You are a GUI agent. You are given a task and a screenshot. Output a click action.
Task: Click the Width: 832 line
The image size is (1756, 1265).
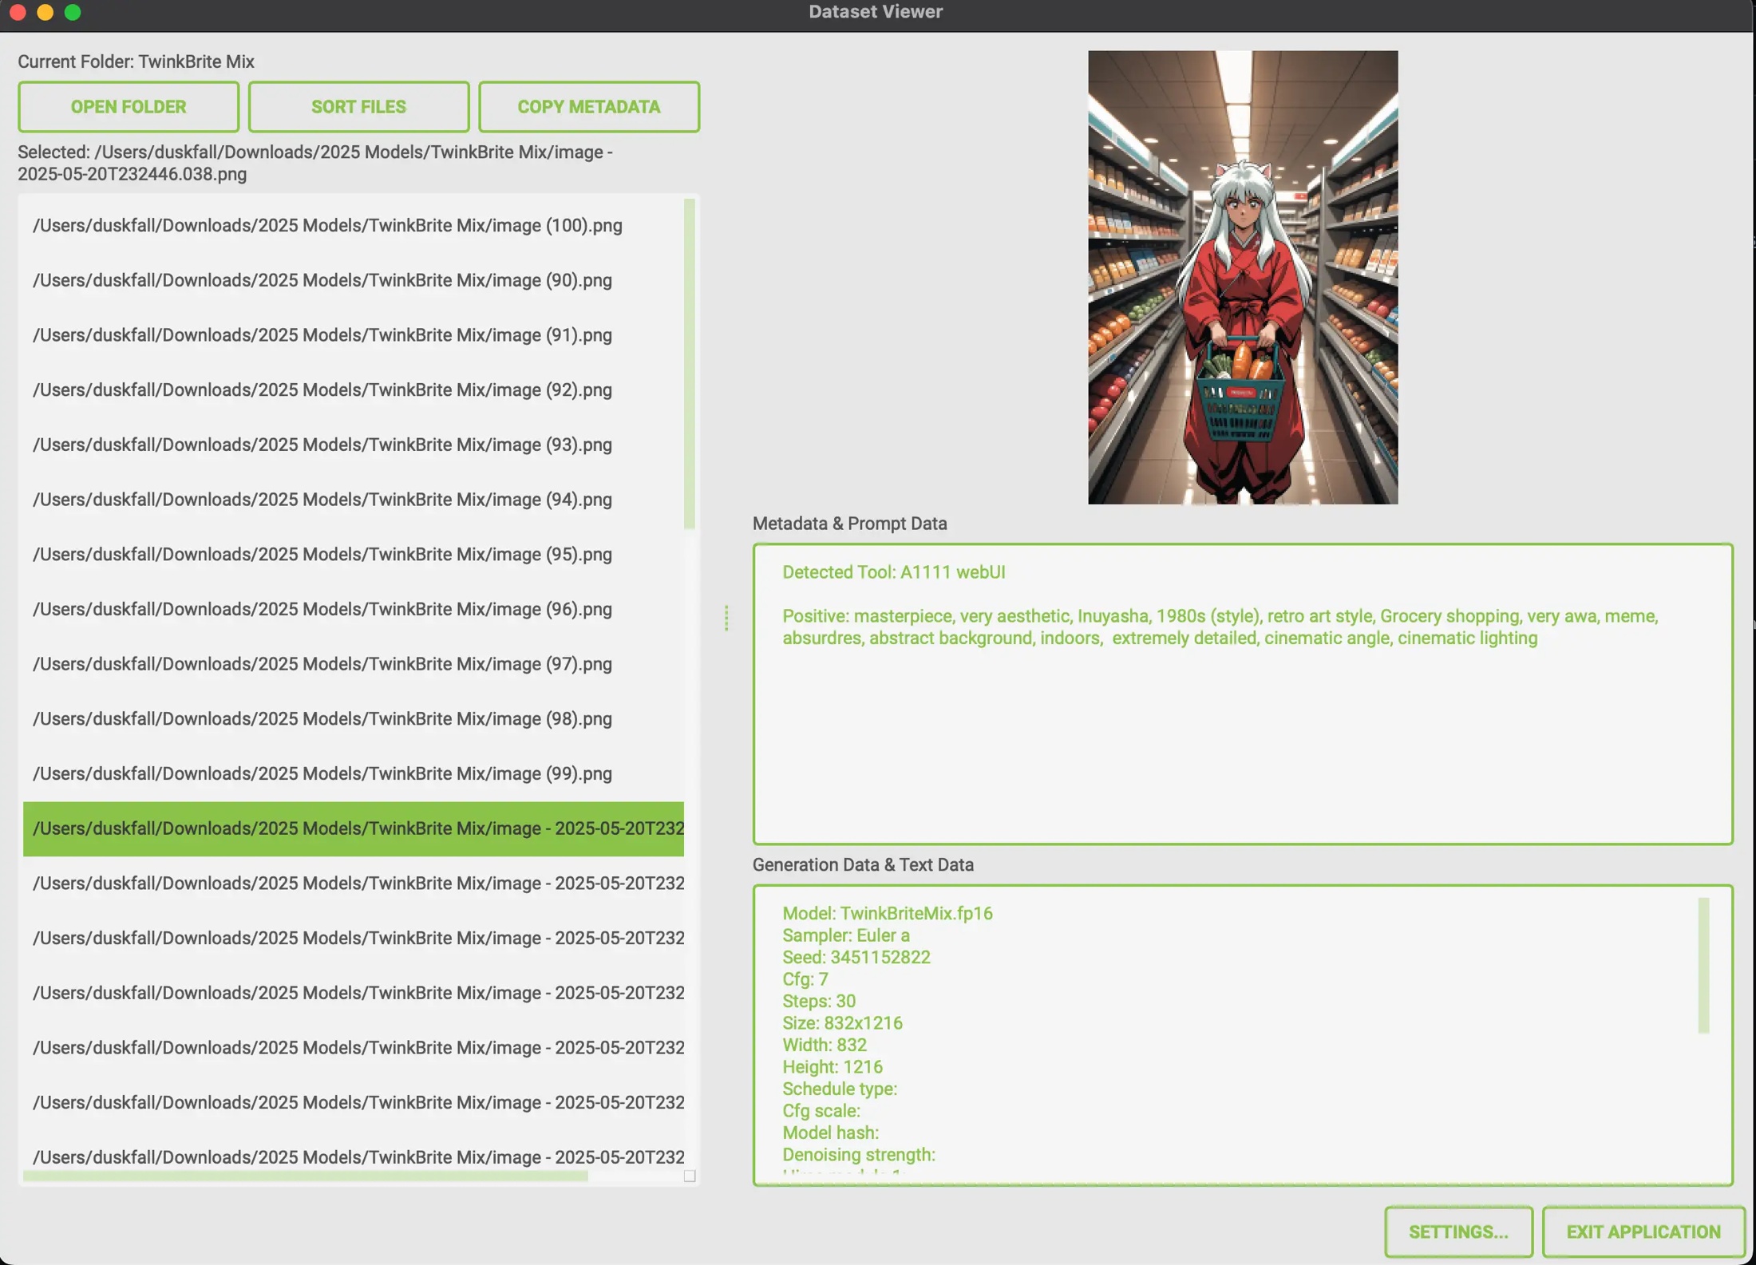(x=825, y=1046)
